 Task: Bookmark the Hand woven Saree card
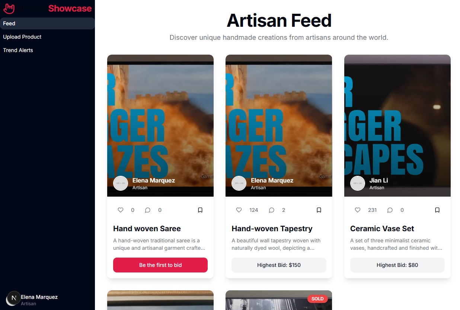pos(200,210)
